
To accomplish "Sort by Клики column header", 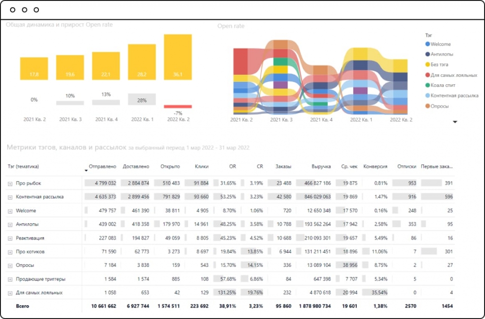I will tap(202, 166).
